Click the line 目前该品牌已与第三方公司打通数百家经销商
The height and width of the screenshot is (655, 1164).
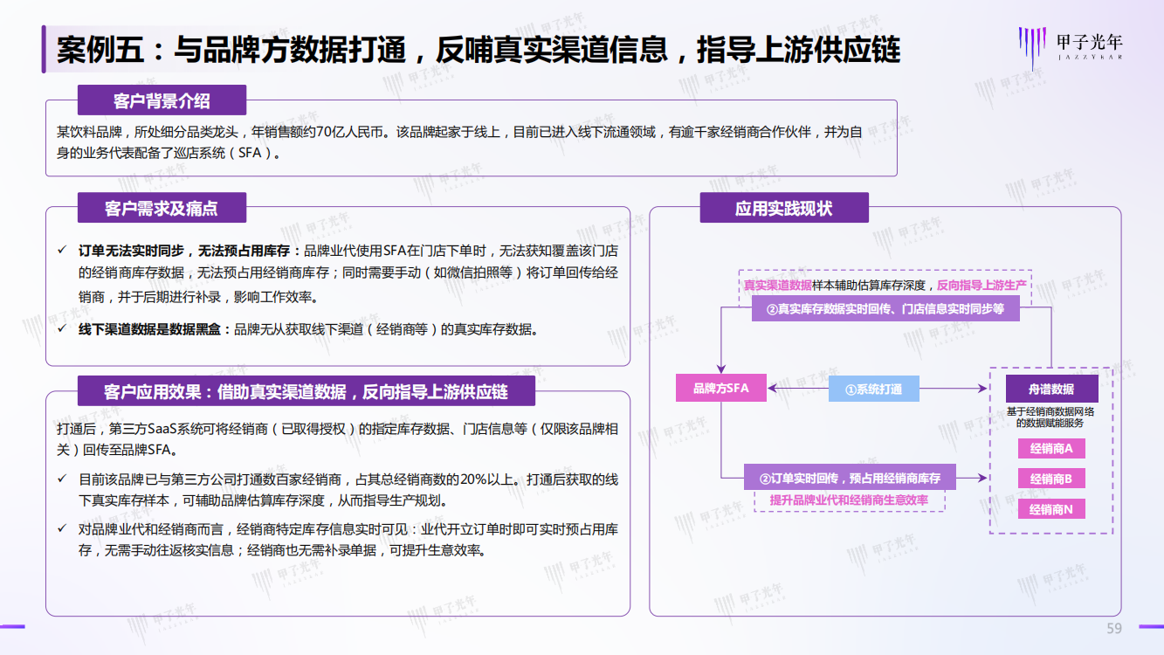tap(348, 479)
